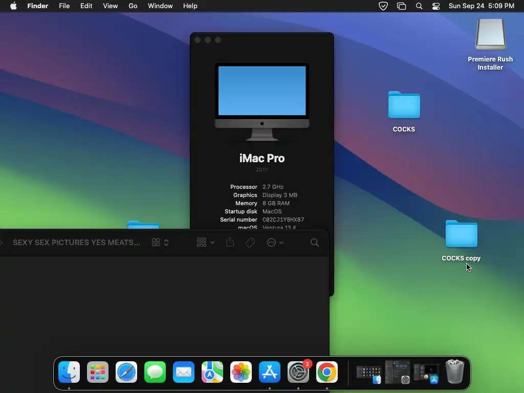Click the shield icon in menu bar
This screenshot has height=393, width=524.
(x=383, y=6)
